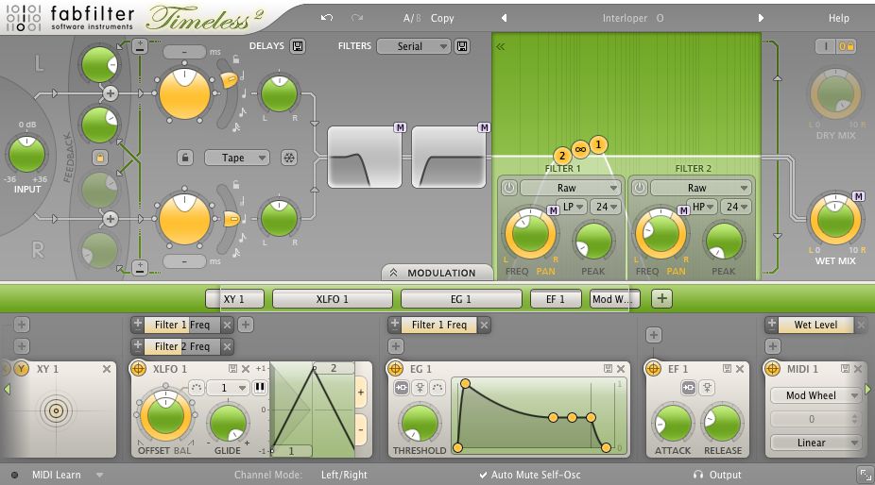Click the EF 1 source target icon

(x=653, y=369)
